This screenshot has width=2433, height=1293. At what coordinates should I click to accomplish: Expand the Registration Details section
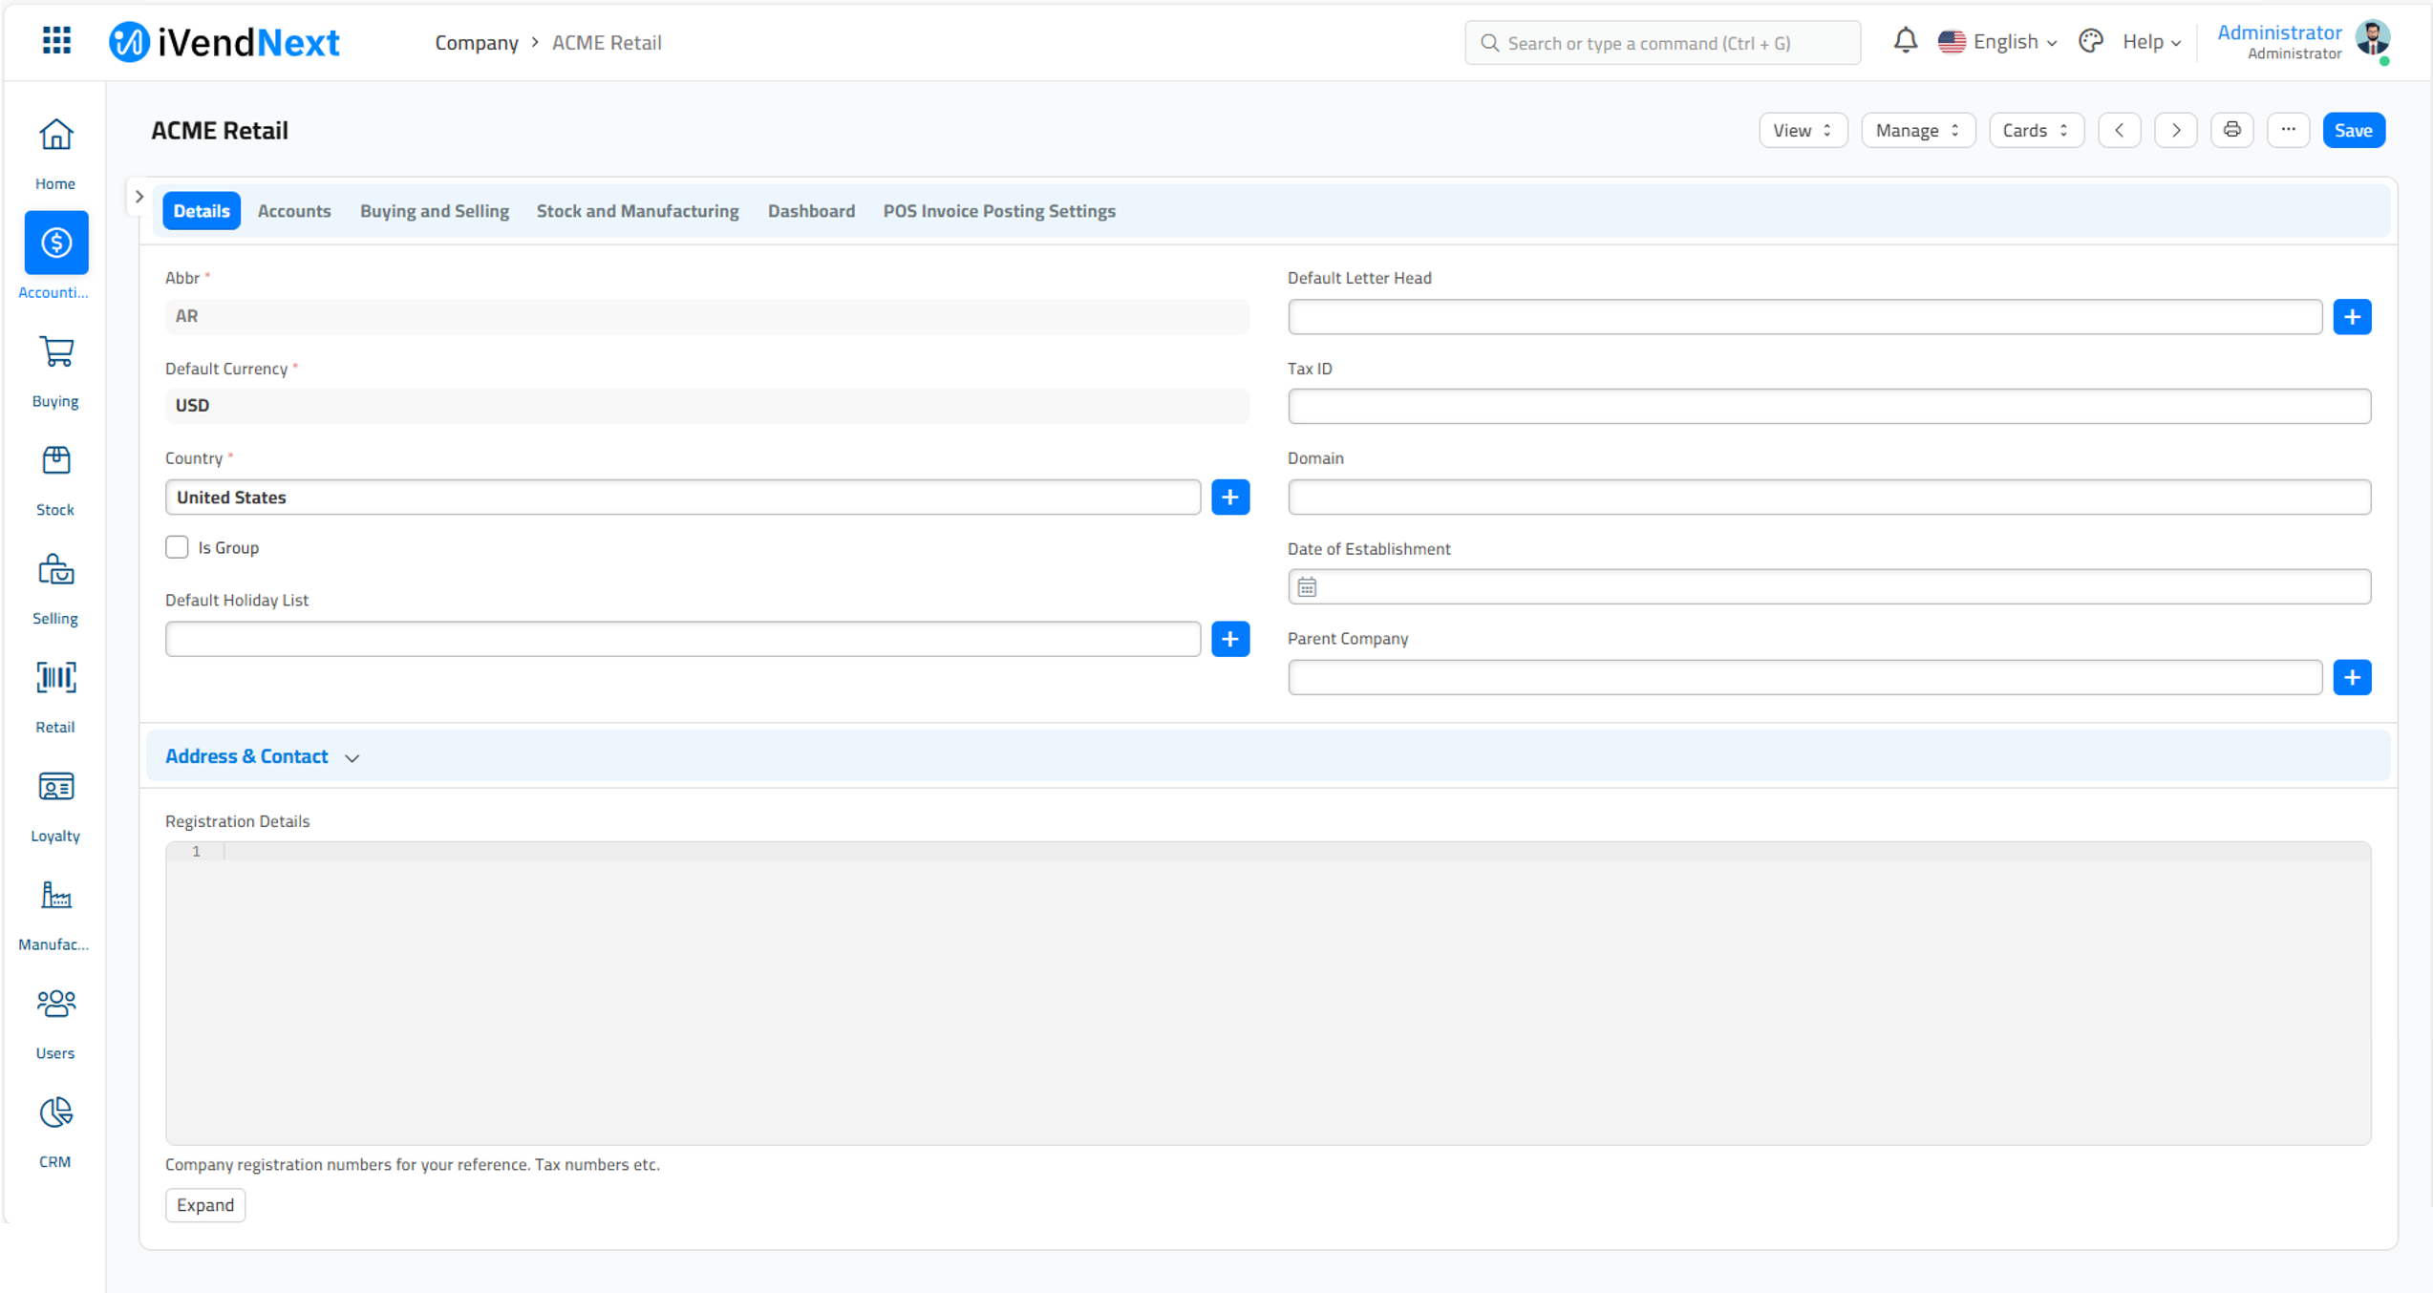pos(204,1204)
